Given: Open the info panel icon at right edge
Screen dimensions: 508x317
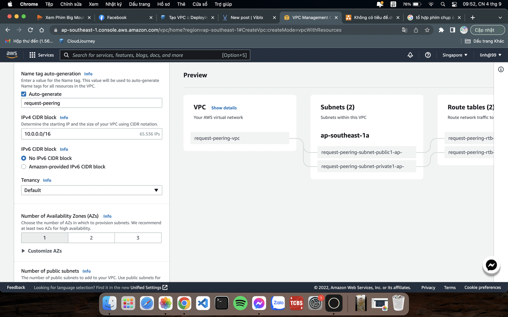Looking at the screenshot, I should 501,69.
